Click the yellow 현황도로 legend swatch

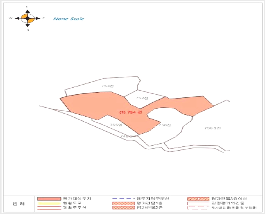click(x=49, y=203)
